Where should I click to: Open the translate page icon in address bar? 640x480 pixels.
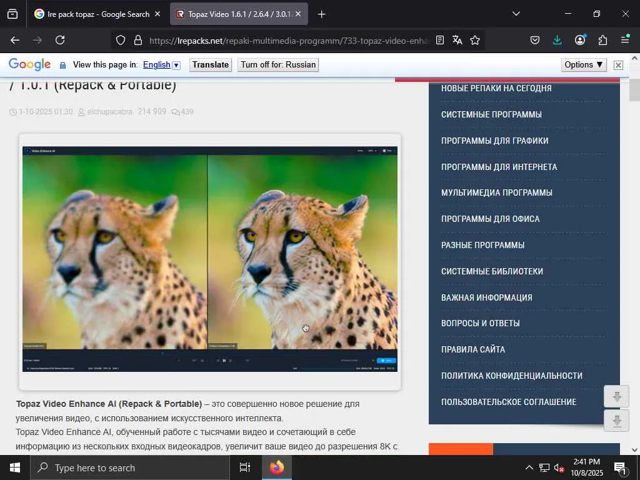457,40
